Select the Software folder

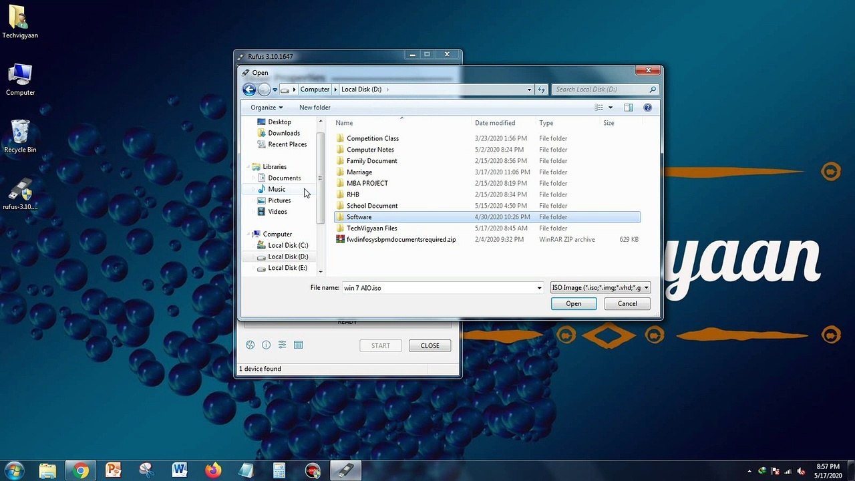click(487, 217)
